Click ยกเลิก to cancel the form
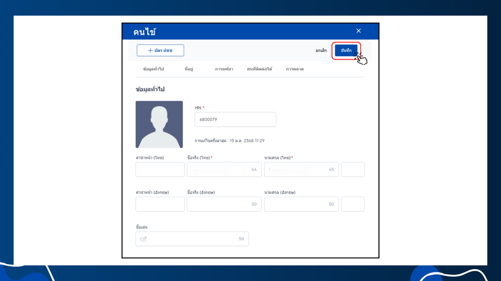 (x=321, y=50)
